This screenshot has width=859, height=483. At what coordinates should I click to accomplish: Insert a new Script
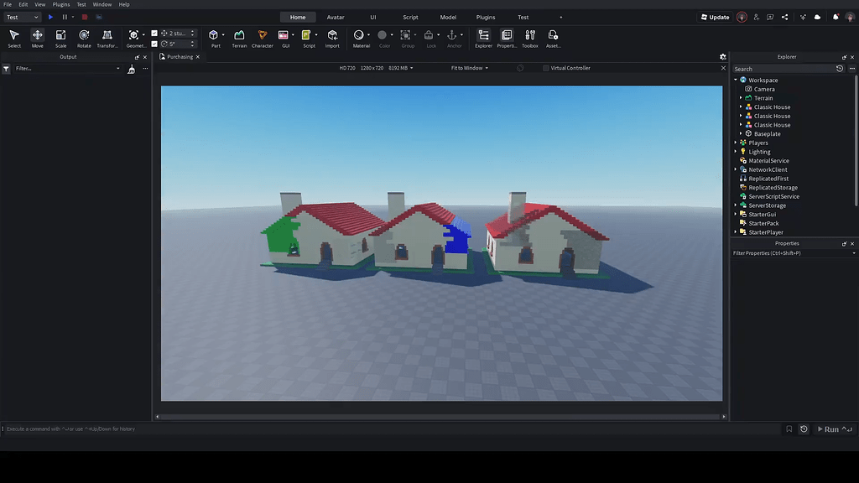(x=307, y=39)
